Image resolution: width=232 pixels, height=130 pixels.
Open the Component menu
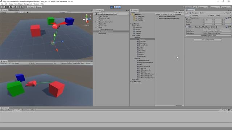point(28,4)
